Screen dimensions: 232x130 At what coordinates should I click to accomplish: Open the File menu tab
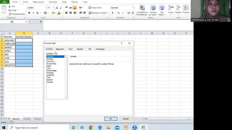(x=5, y=2)
